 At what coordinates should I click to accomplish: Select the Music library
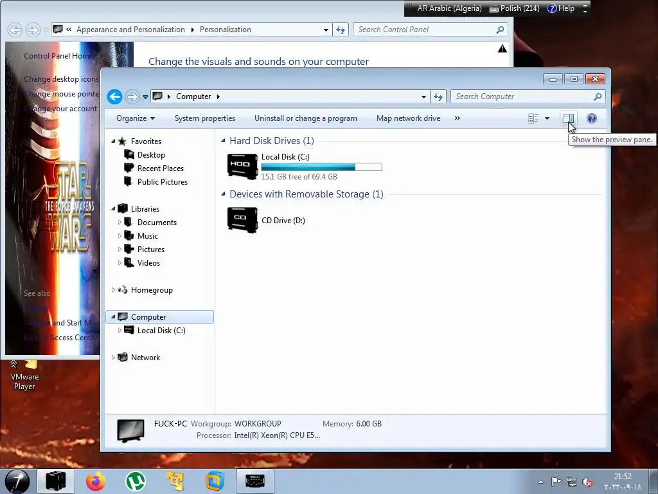pos(147,236)
